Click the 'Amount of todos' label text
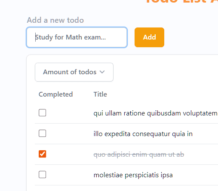 [x=70, y=72]
